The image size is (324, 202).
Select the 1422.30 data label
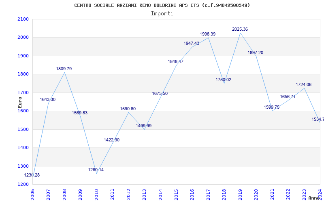(112, 140)
